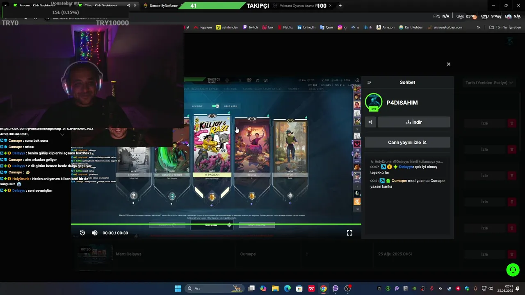525x295 pixels.
Task: Open the Çevir translate bookmark
Action: pyautogui.click(x=326, y=27)
